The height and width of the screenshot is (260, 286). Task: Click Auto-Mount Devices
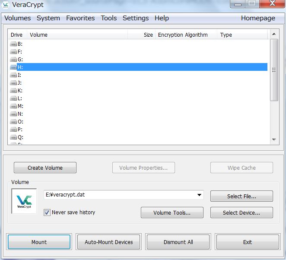(109, 242)
